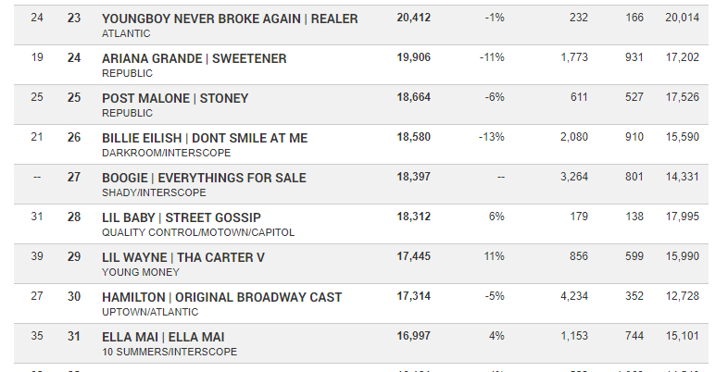728x372 pixels.
Task: Click total value 20,412 in Realer row
Action: [x=414, y=18]
